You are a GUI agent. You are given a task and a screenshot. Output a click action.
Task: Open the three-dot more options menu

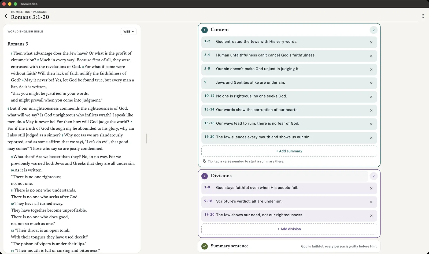tap(423, 16)
